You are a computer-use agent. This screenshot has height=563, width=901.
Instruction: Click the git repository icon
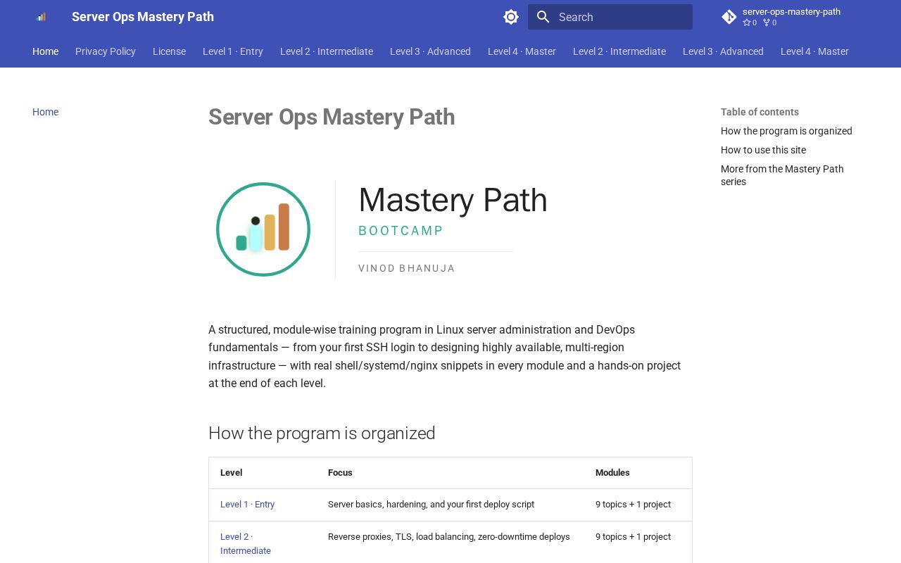pos(729,17)
